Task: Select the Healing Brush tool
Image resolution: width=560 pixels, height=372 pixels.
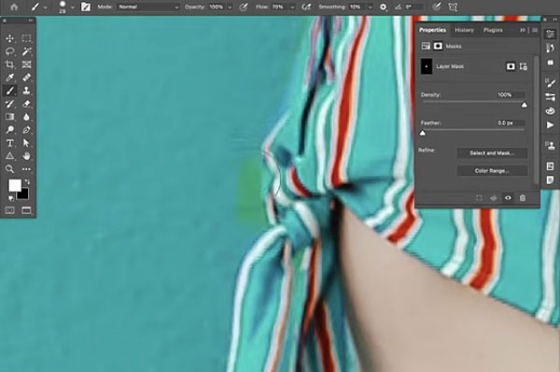Action: pos(26,78)
